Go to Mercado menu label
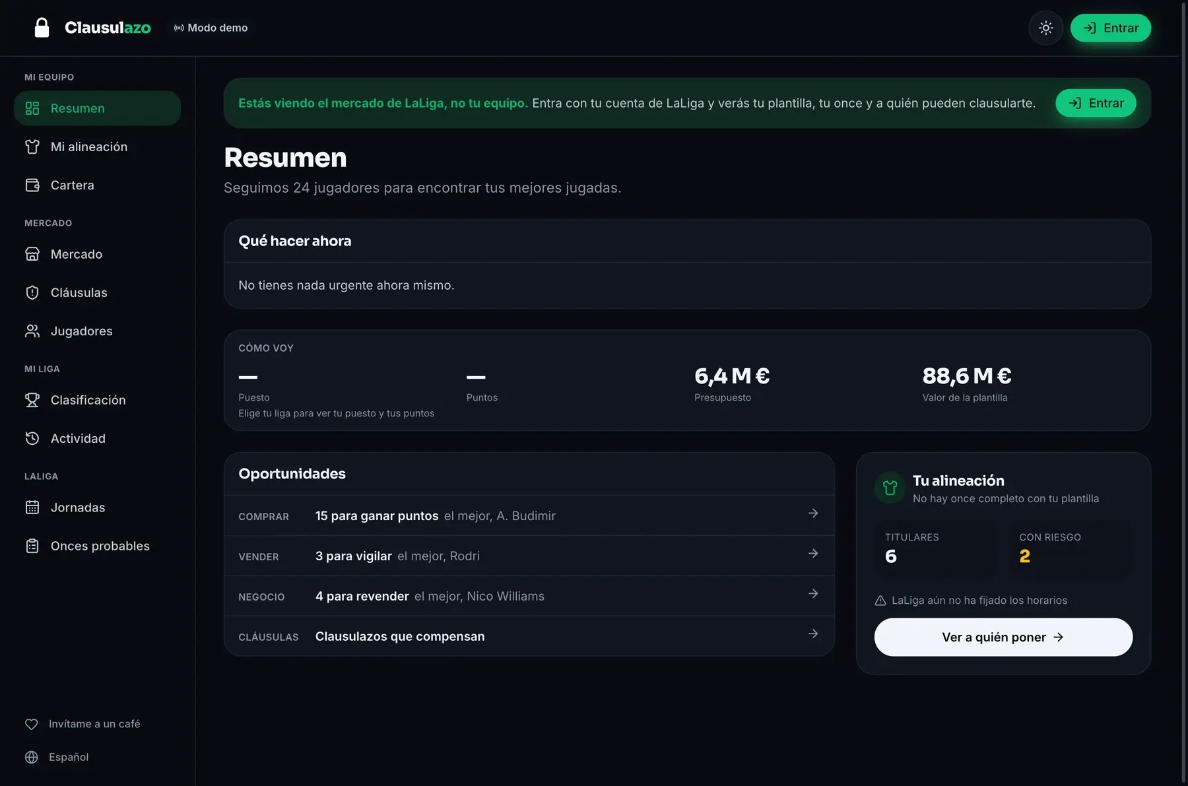The width and height of the screenshot is (1188, 786). coord(77,254)
